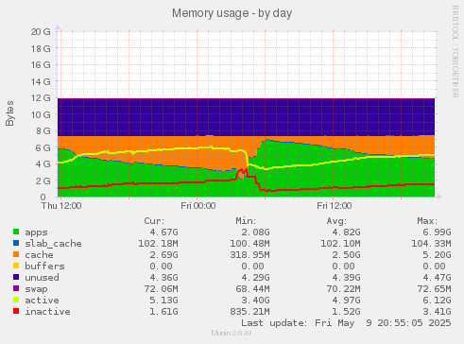Click the 'Fri 00:00' x-axis label
The width and height of the screenshot is (464, 344).
pos(198,206)
